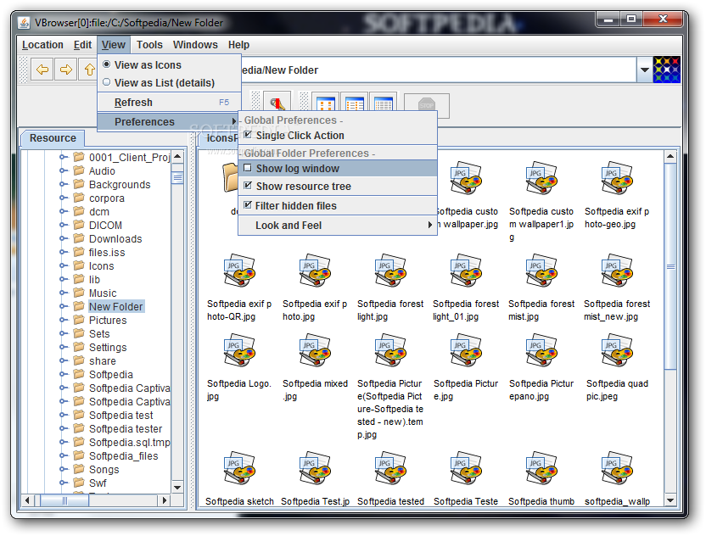Open the Edit menu
The height and width of the screenshot is (536, 706).
click(x=82, y=45)
